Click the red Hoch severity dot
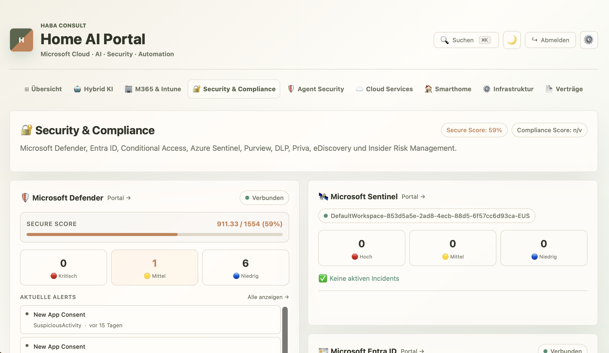Screen dimensions: 609x353 tap(355, 256)
